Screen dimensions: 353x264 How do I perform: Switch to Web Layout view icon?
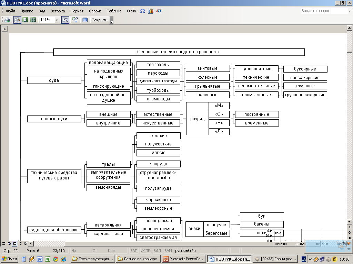tap(9, 243)
